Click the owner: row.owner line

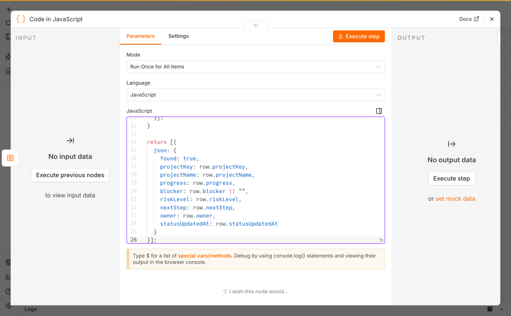pos(188,215)
